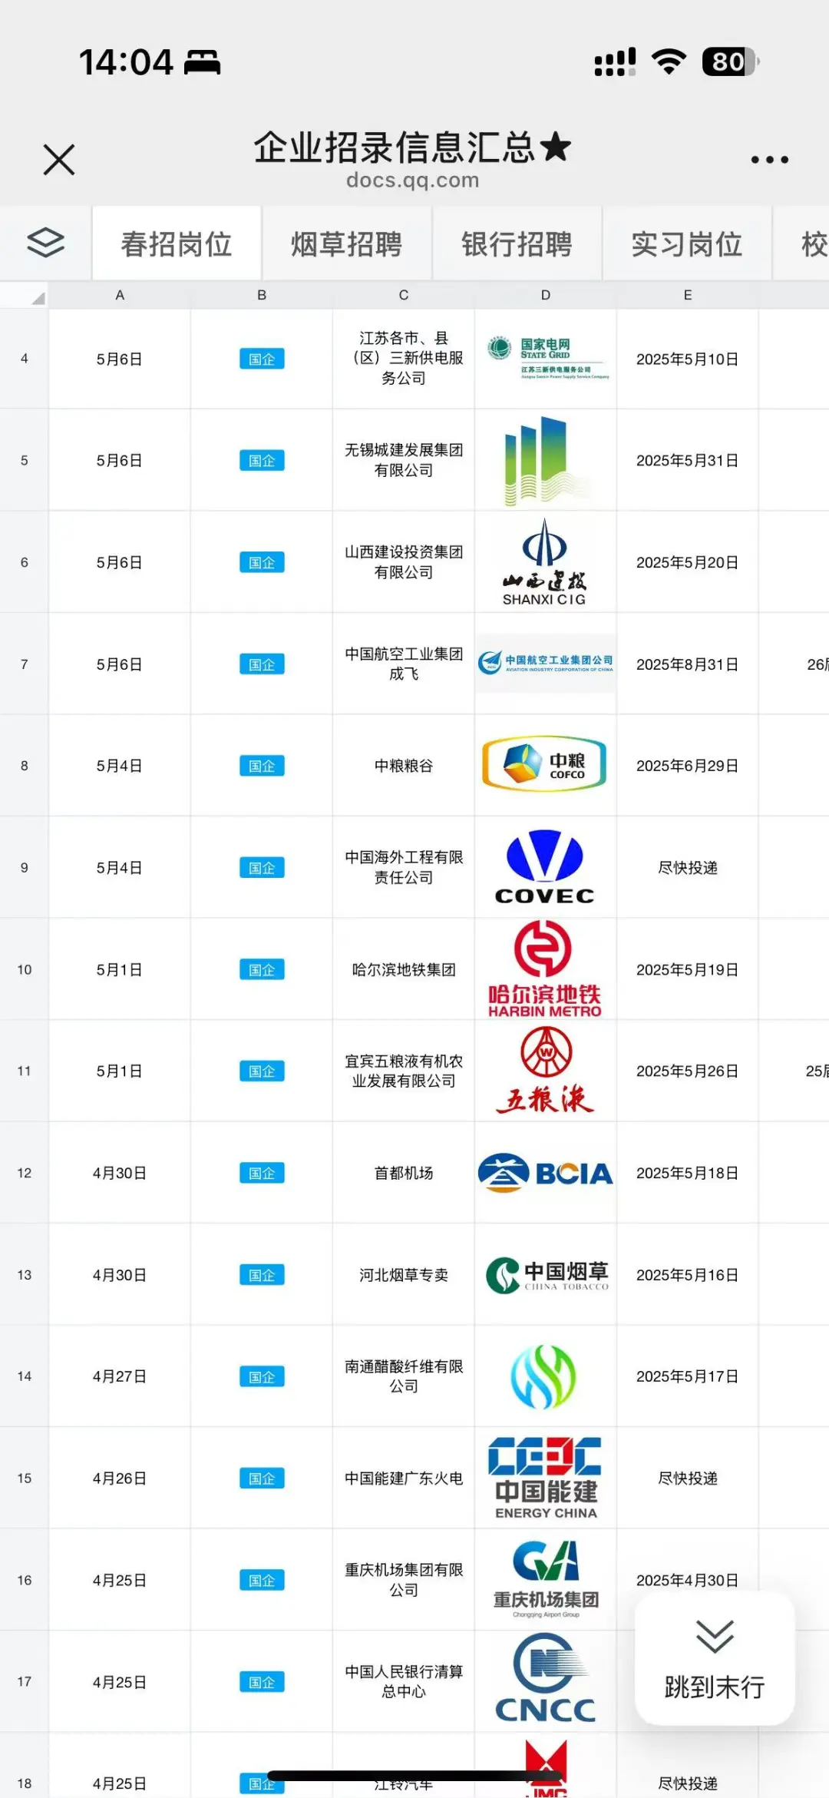Open the sheet layers list icon
This screenshot has height=1798, width=829.
click(46, 243)
